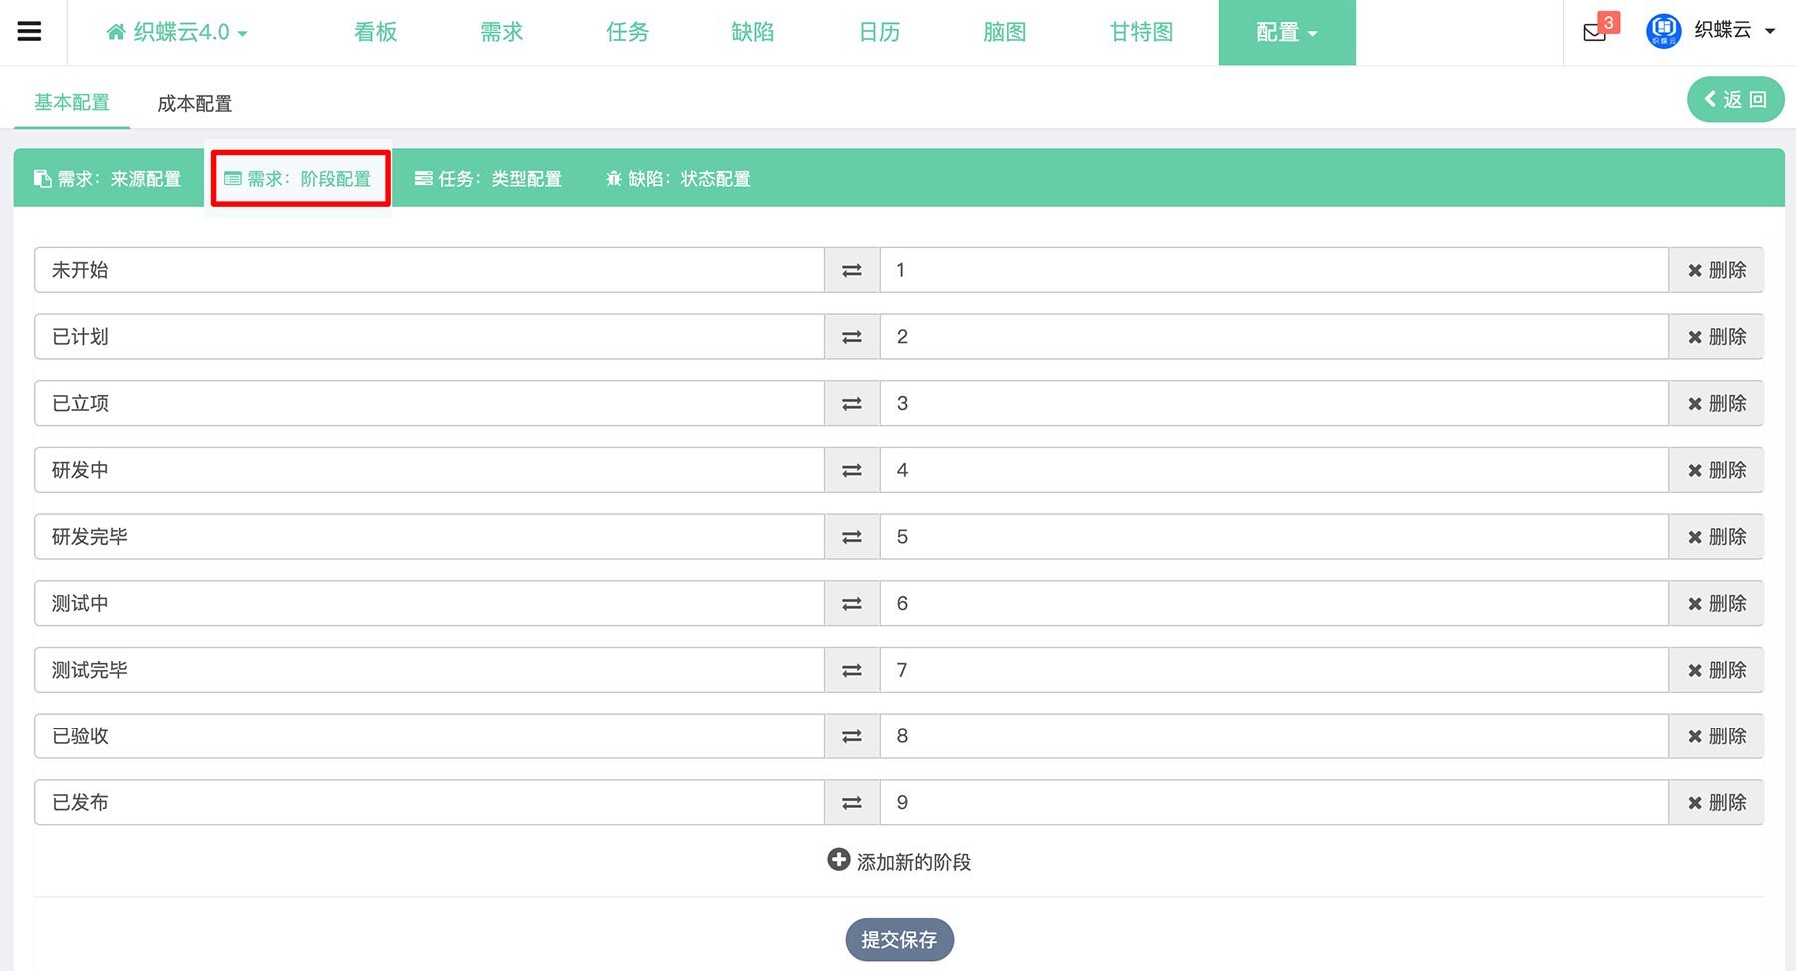
Task: Click the 已计划 stage name field
Action: tap(429, 337)
